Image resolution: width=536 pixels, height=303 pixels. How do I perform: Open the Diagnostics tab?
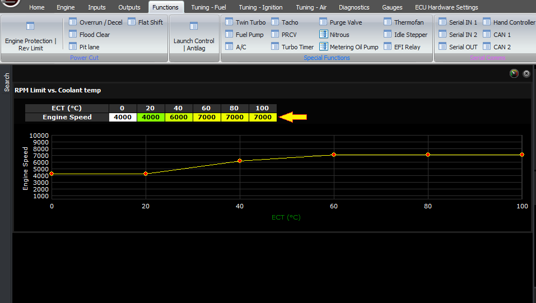click(354, 7)
